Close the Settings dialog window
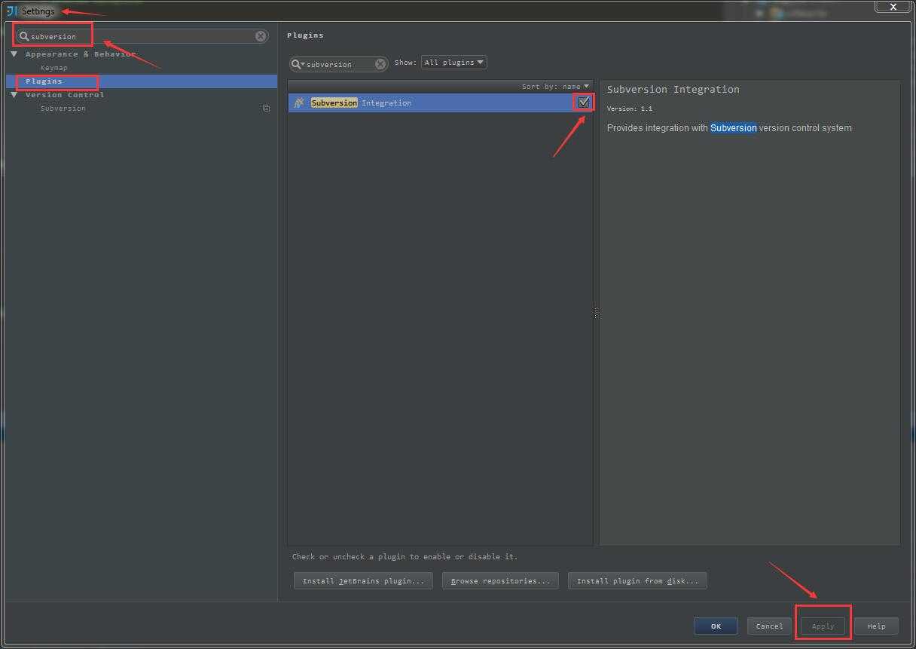916x649 pixels. 893,6
